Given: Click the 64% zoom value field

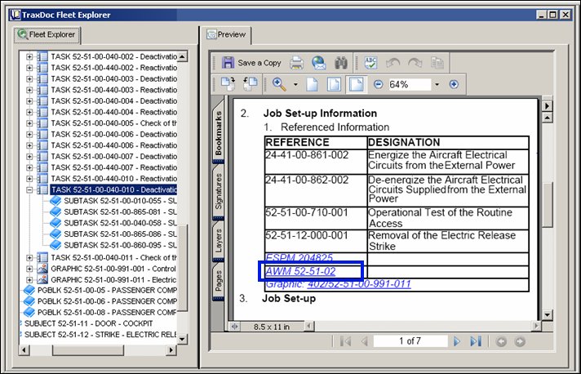Looking at the screenshot, I should 410,84.
